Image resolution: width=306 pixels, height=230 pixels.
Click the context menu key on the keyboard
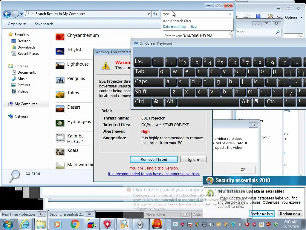(x=258, y=102)
